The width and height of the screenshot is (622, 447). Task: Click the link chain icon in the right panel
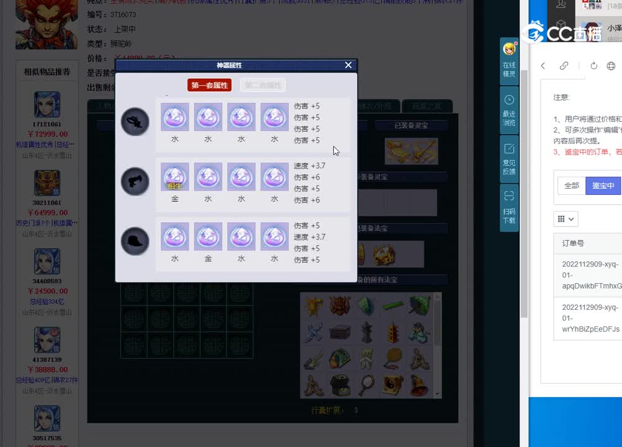pyautogui.click(x=564, y=66)
